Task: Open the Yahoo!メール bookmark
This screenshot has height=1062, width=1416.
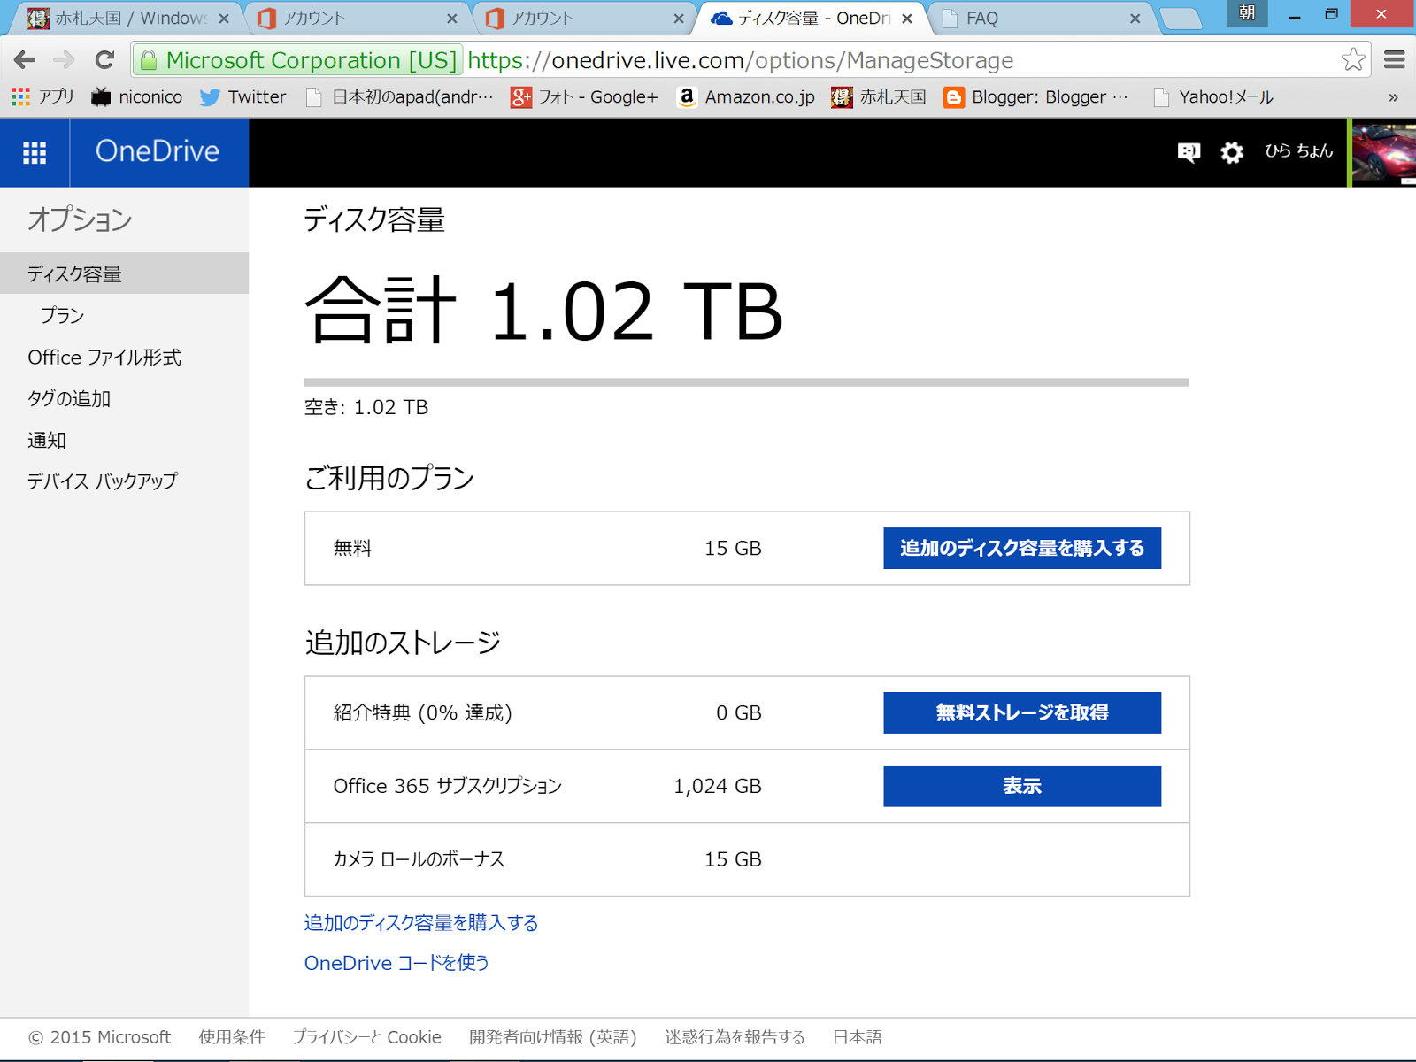Action: click(1213, 97)
